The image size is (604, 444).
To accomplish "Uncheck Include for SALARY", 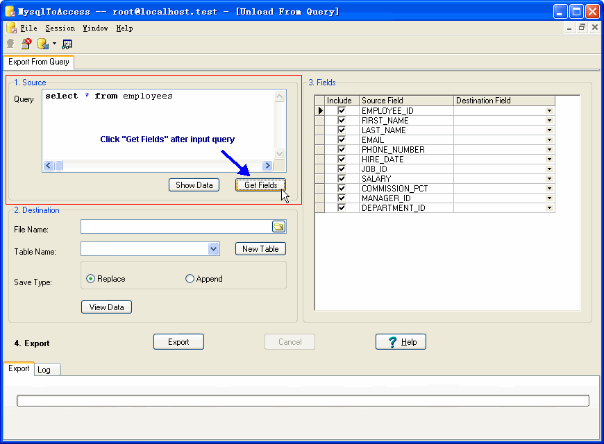I will 342,178.
